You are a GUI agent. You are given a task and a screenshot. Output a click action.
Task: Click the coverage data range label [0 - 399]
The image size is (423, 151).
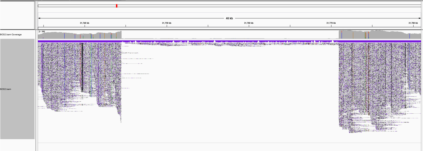pos(42,31)
